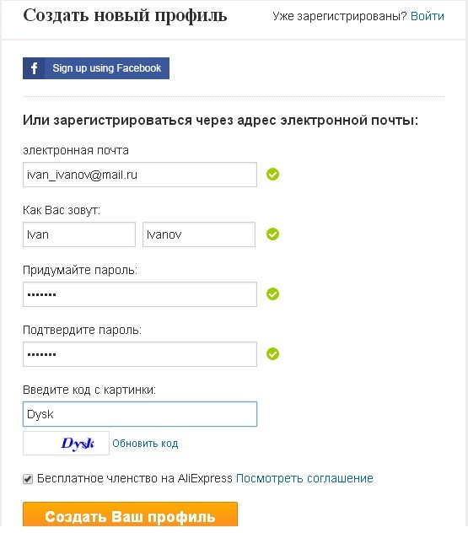Click green checkmark beside password field

[272, 294]
